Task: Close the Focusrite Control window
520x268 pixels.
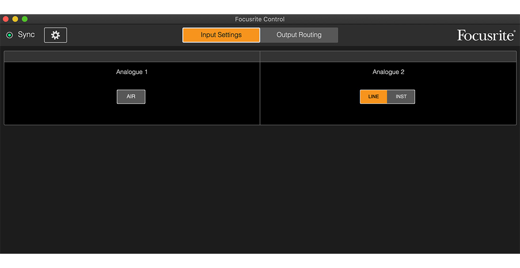Action: pyautogui.click(x=6, y=19)
